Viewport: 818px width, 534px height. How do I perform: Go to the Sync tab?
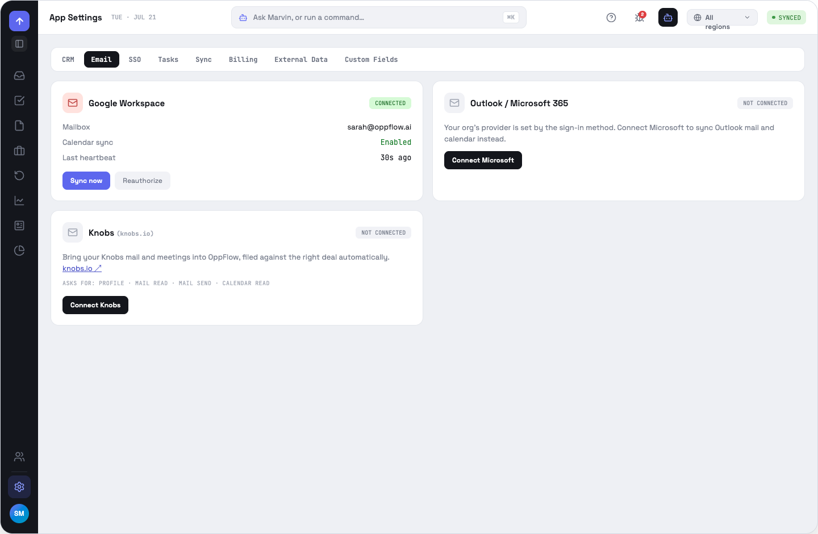coord(203,60)
